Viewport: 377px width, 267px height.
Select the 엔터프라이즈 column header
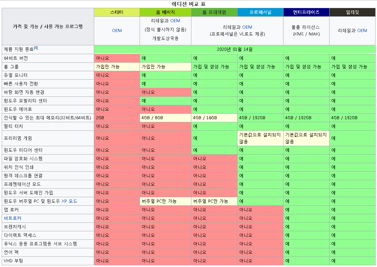306,12
